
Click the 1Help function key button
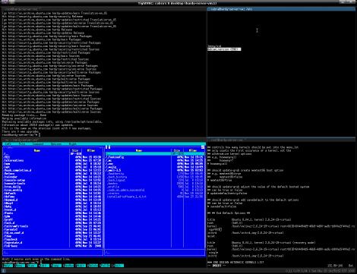(8, 266)
